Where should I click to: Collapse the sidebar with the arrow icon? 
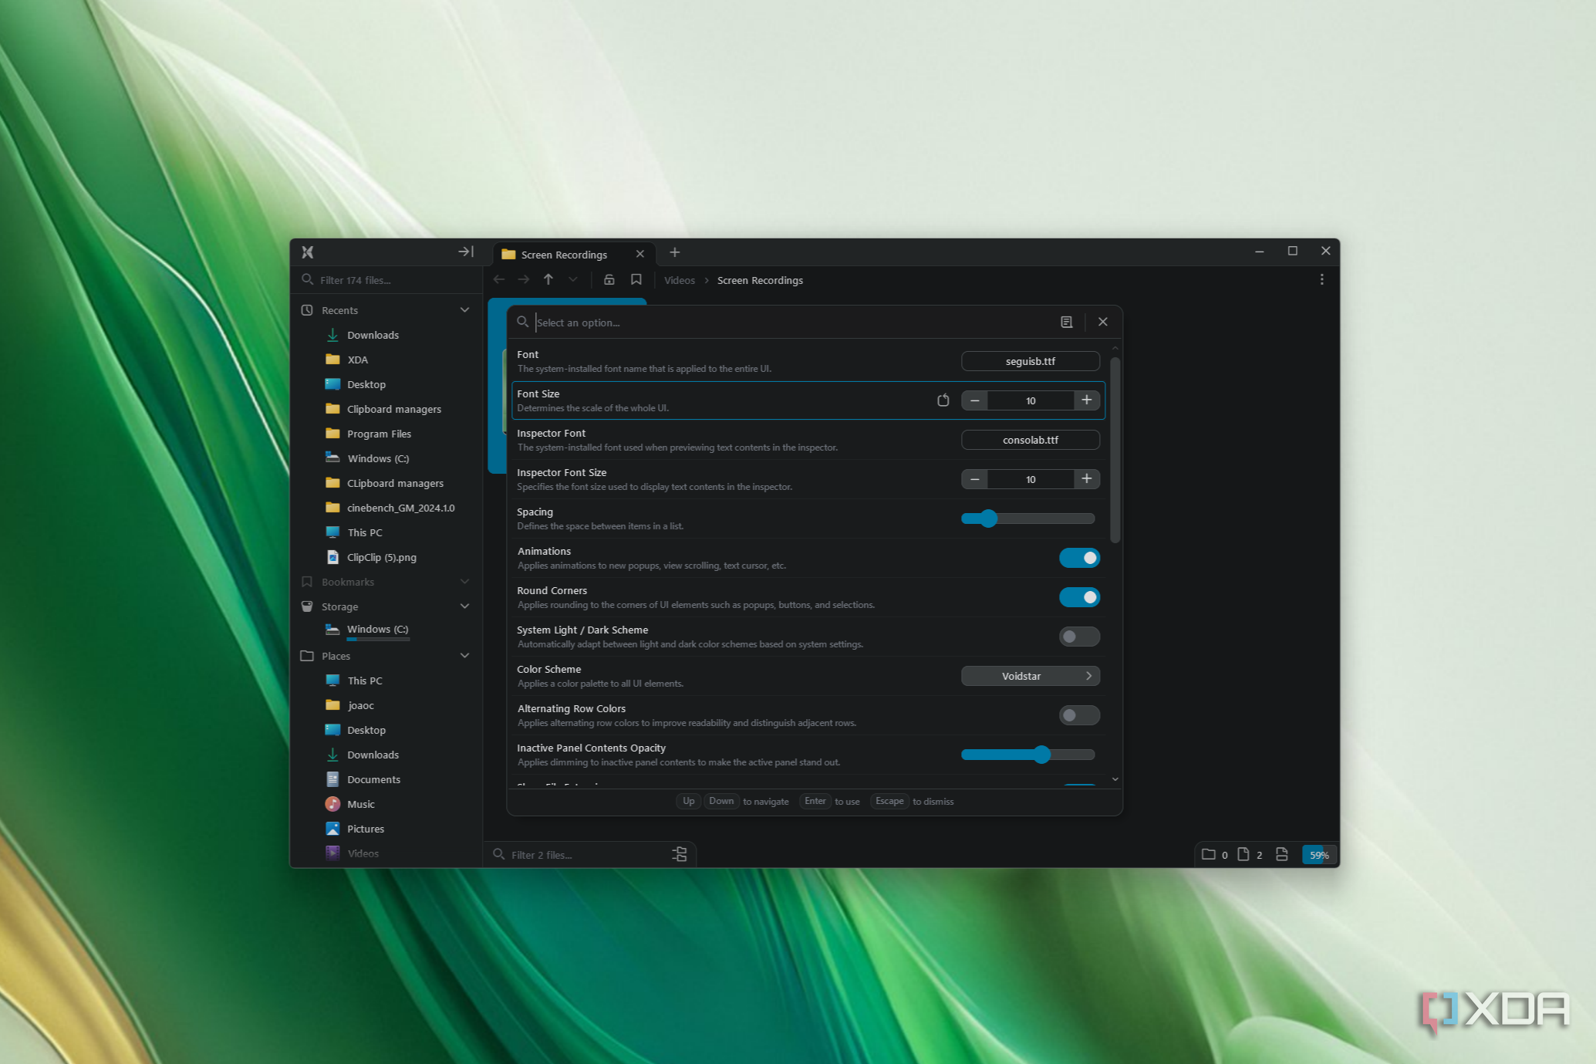[x=466, y=252]
